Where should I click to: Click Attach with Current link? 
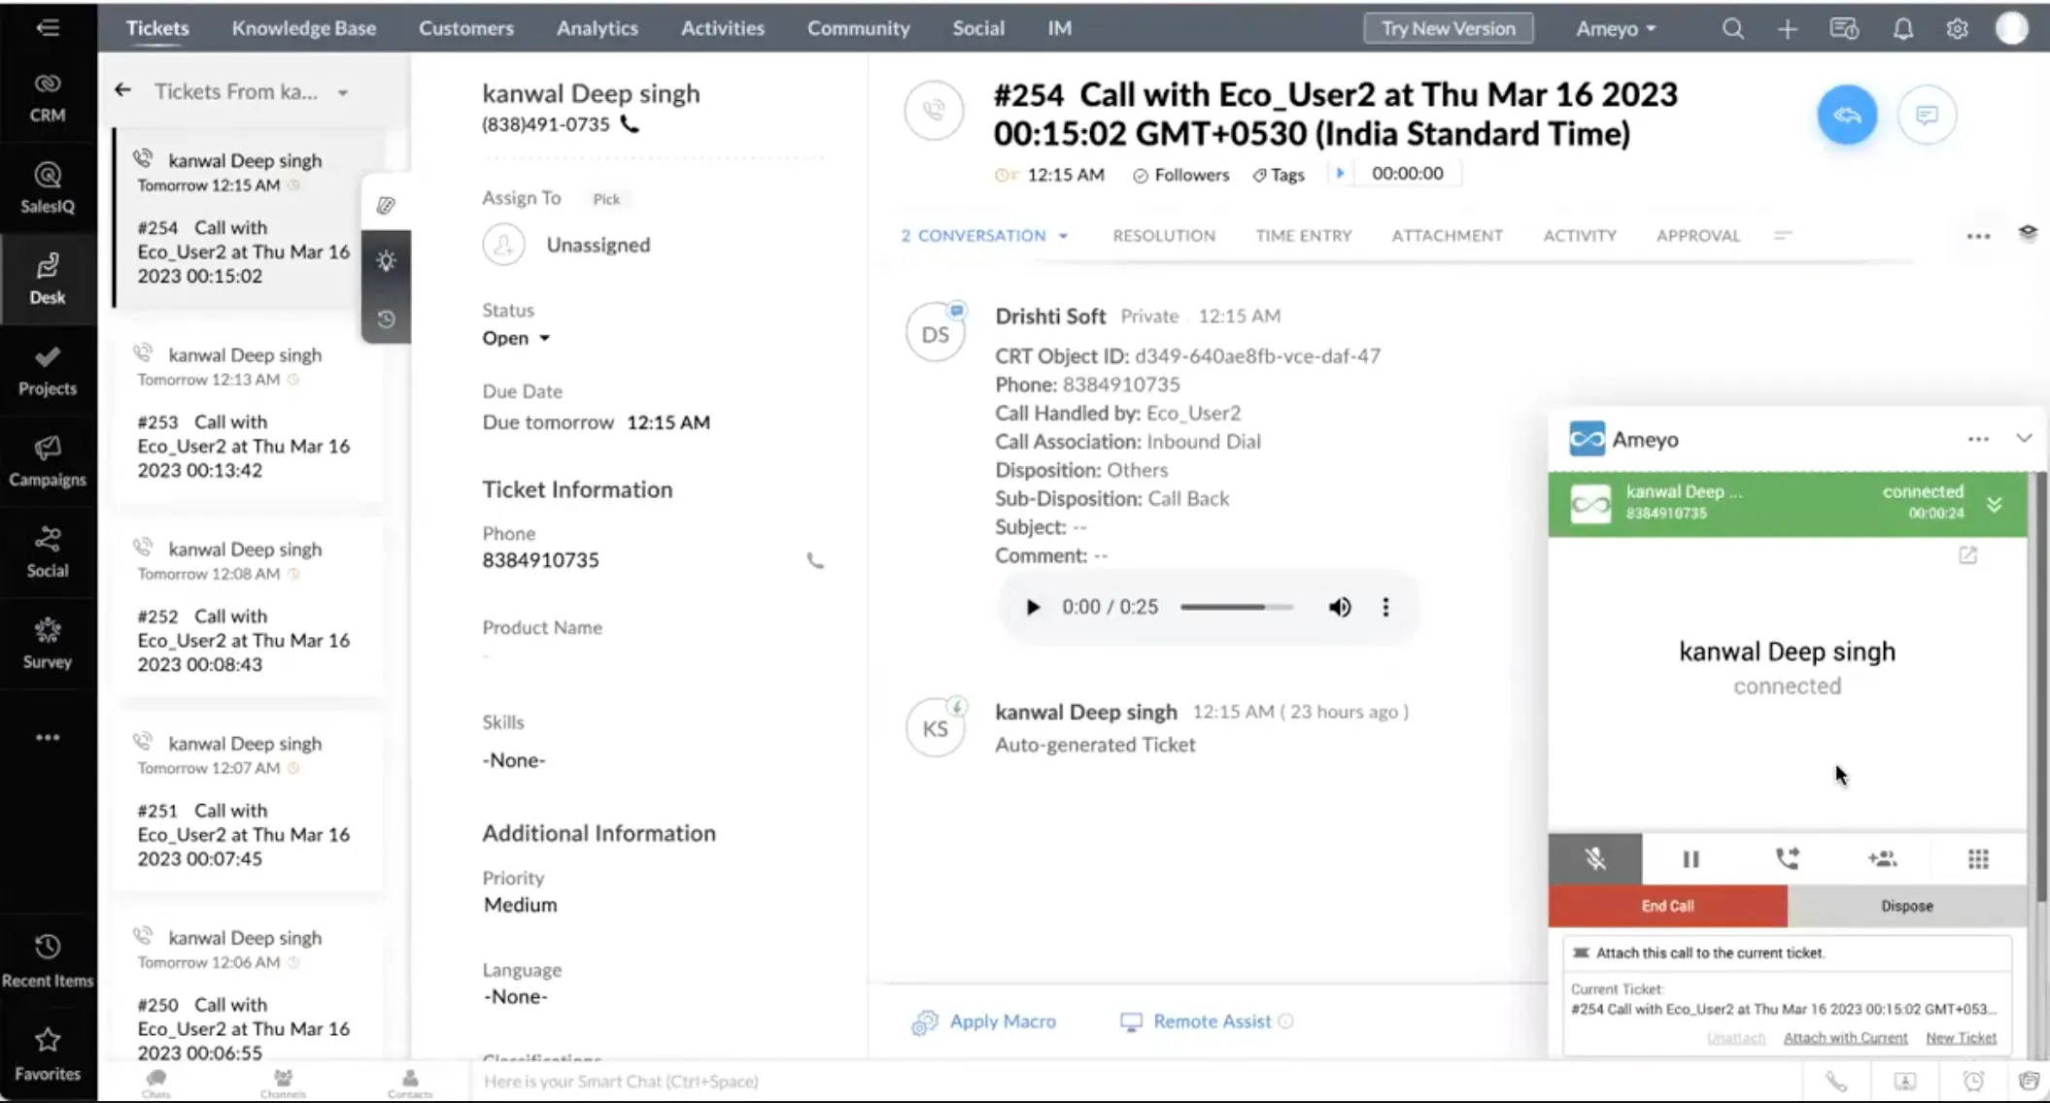1845,1038
